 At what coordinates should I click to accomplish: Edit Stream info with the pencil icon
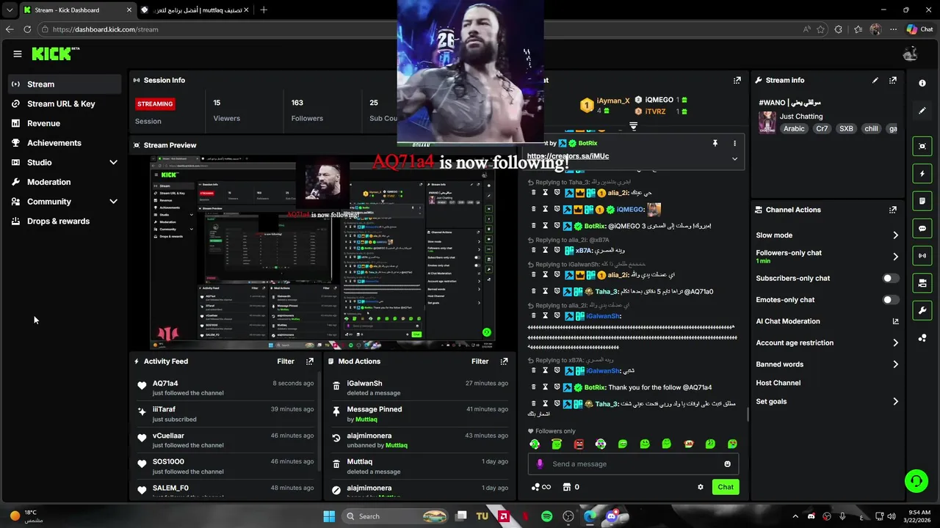click(875, 80)
